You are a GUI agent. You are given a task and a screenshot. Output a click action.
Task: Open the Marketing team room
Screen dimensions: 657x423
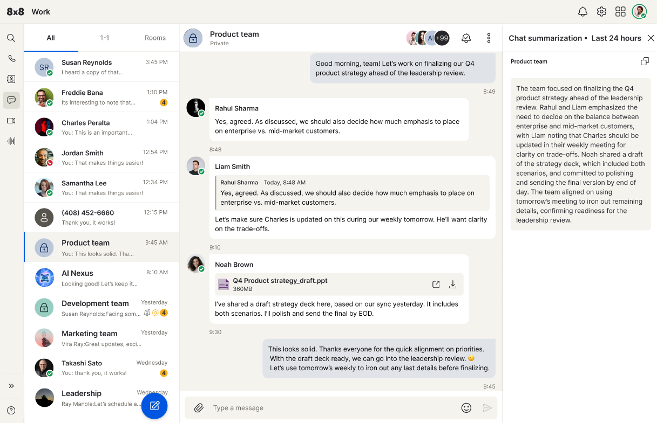(101, 338)
